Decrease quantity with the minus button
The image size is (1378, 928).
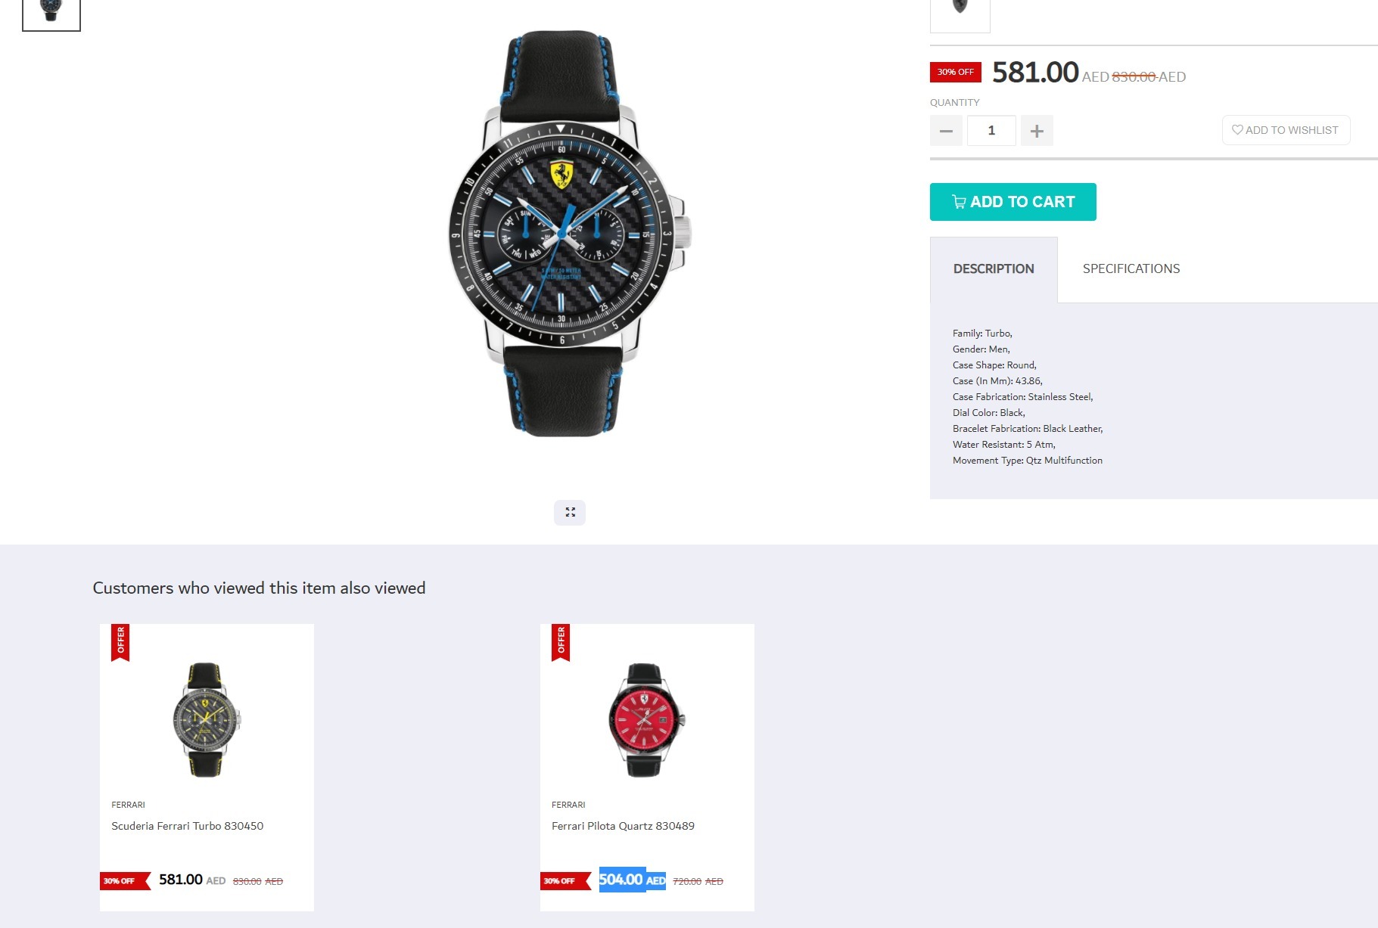pos(946,131)
